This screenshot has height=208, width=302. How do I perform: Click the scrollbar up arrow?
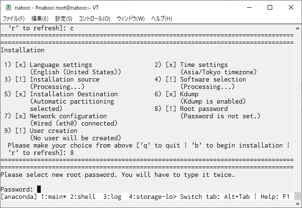point(297,29)
